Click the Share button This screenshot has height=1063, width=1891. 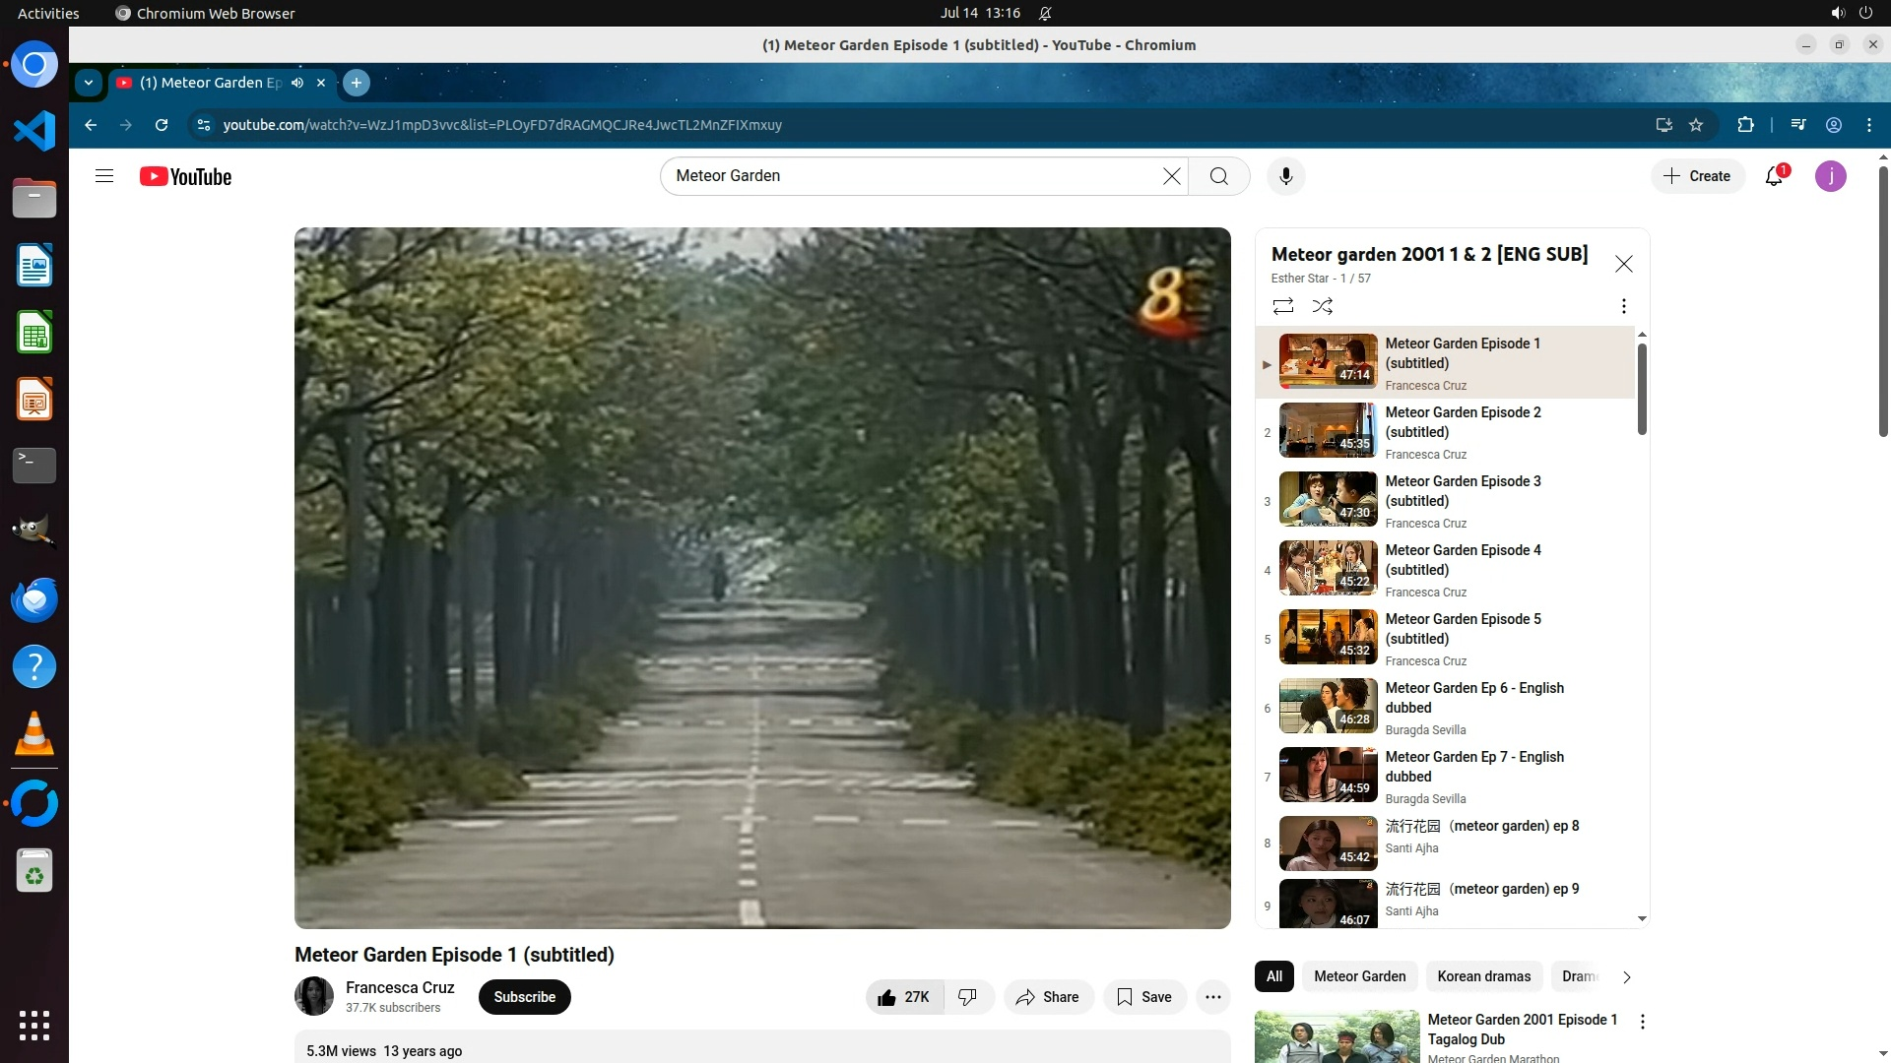tap(1048, 997)
